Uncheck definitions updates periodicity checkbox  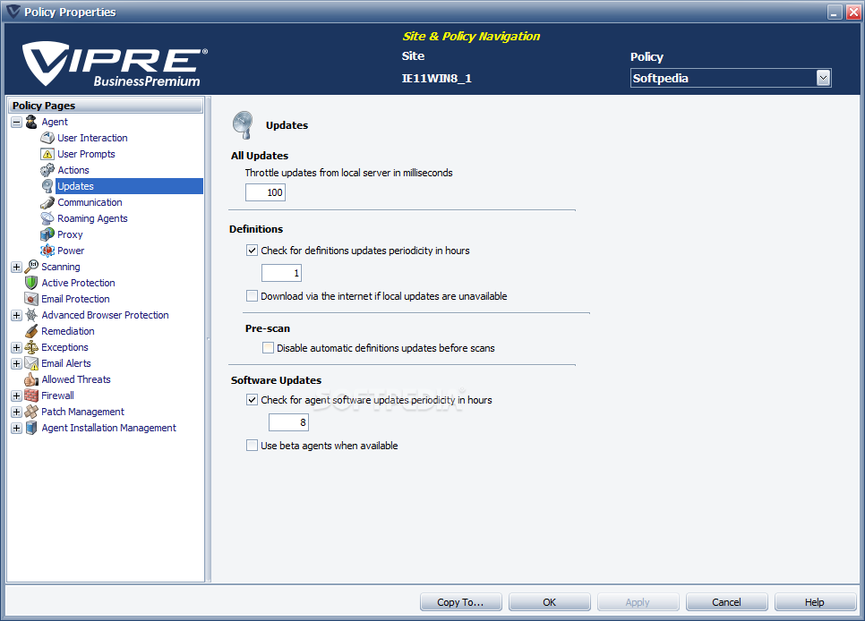(253, 251)
